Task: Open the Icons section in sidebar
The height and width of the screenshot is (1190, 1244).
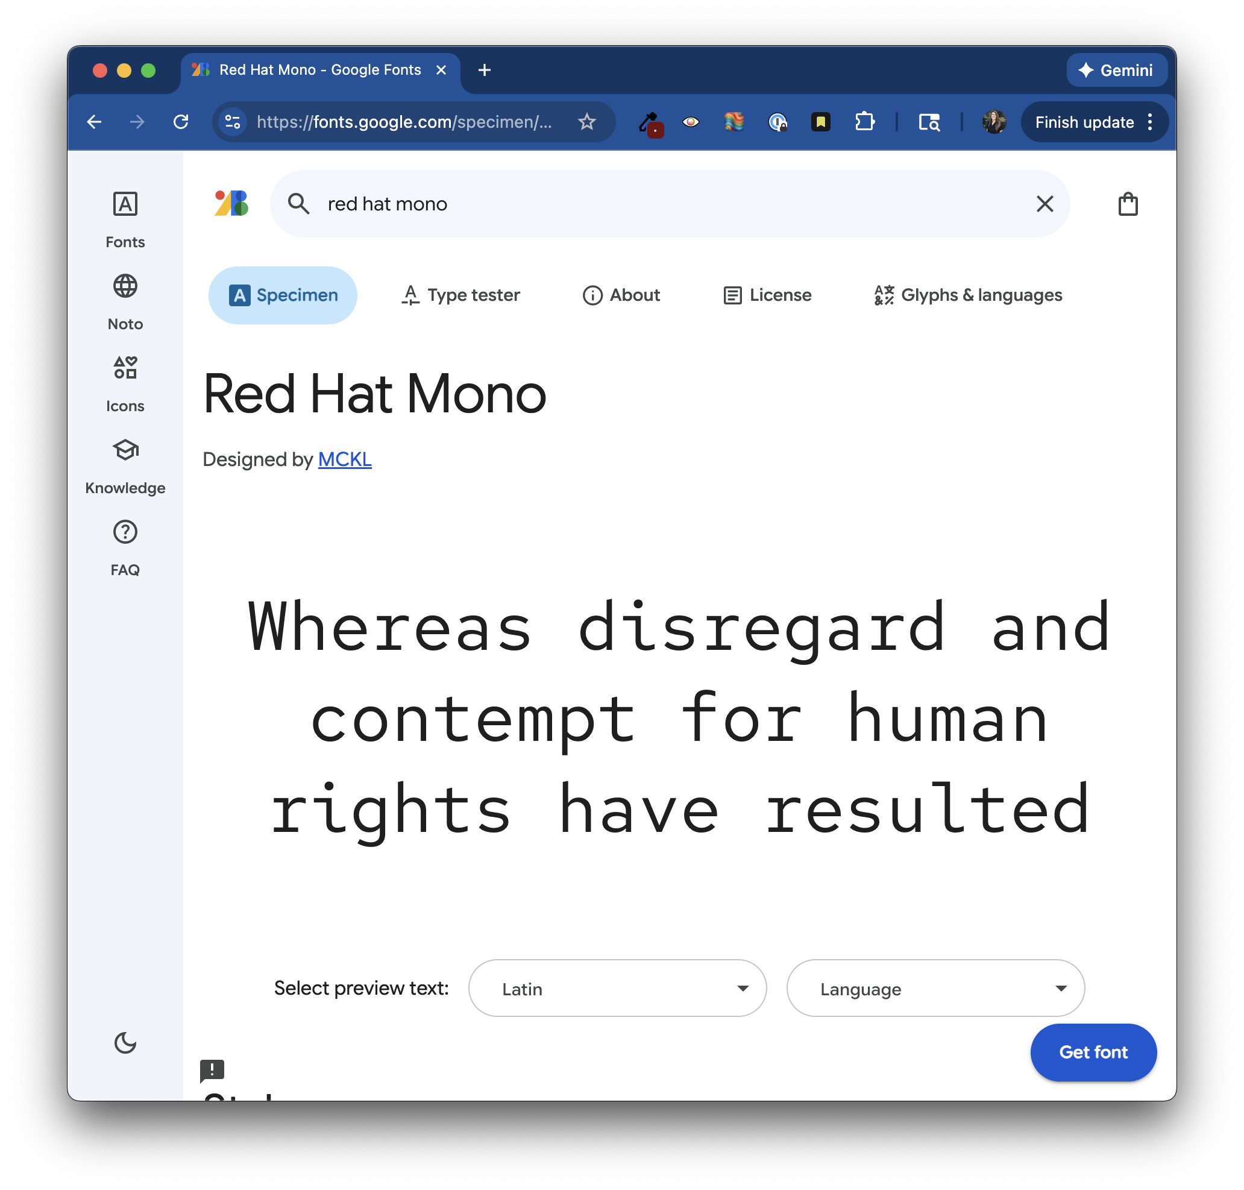Action: point(125,368)
